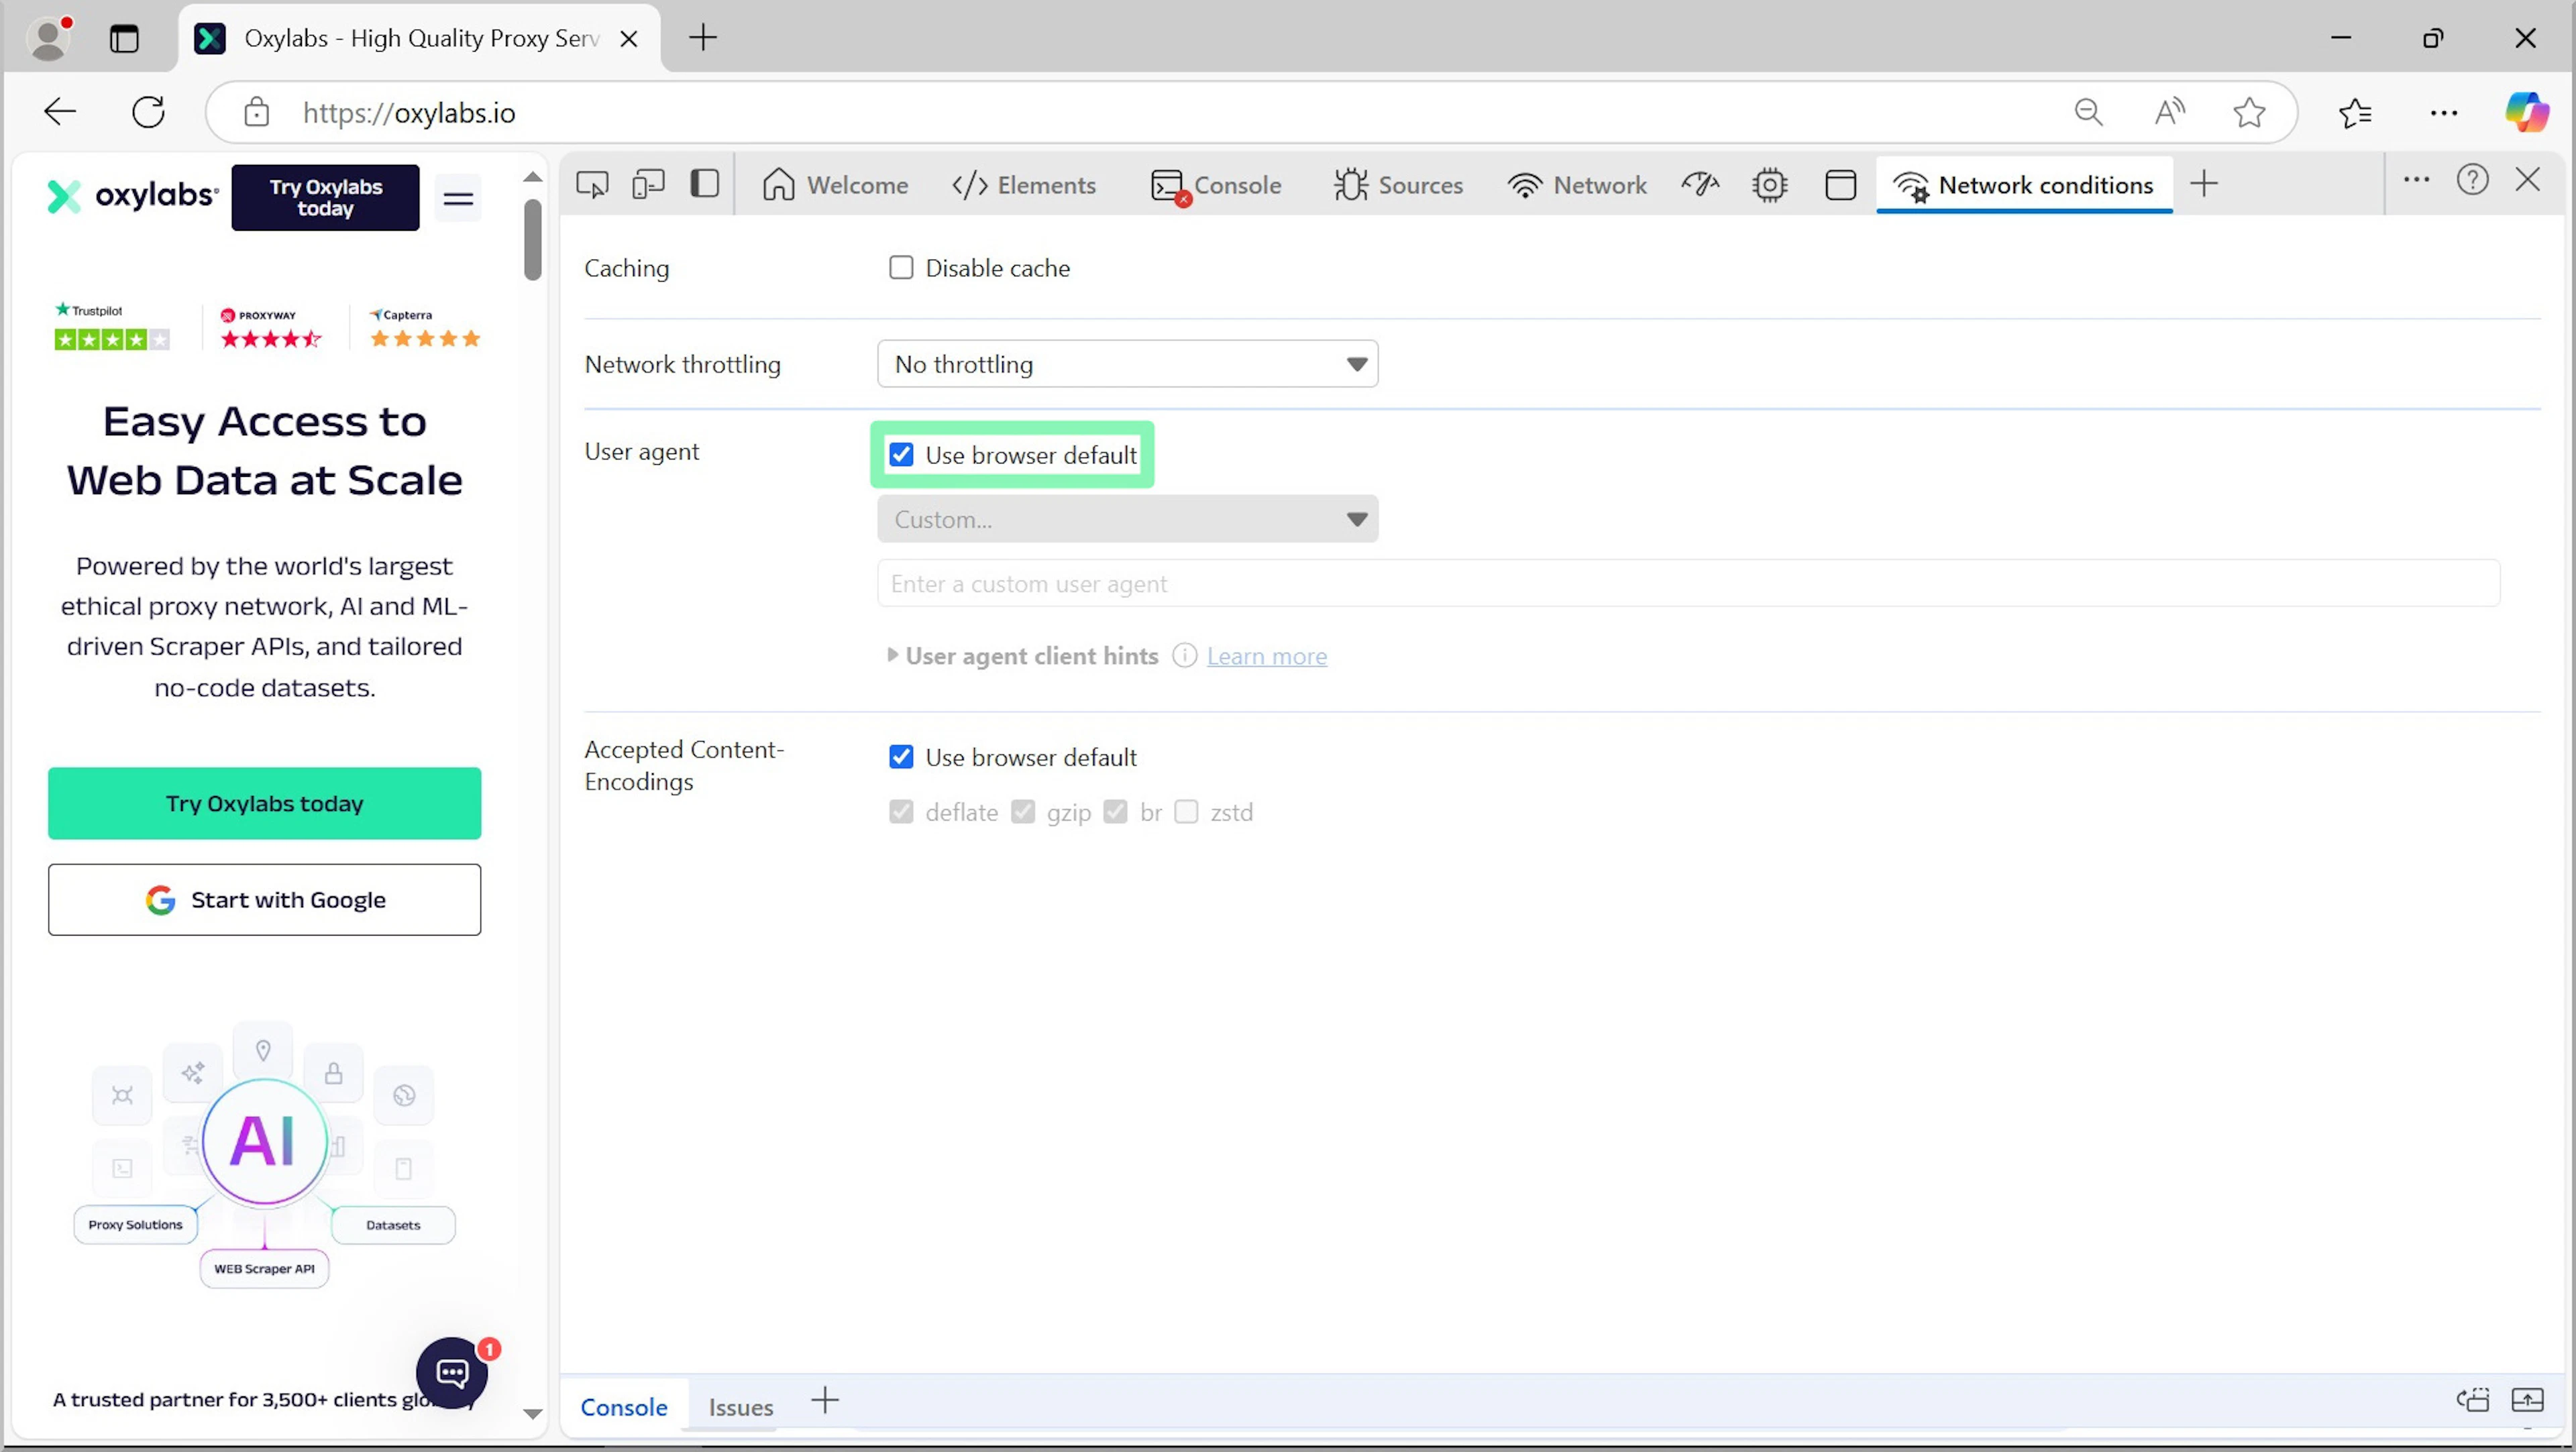Open the Issues drawer tab
This screenshot has height=1452, width=2576.
740,1407
